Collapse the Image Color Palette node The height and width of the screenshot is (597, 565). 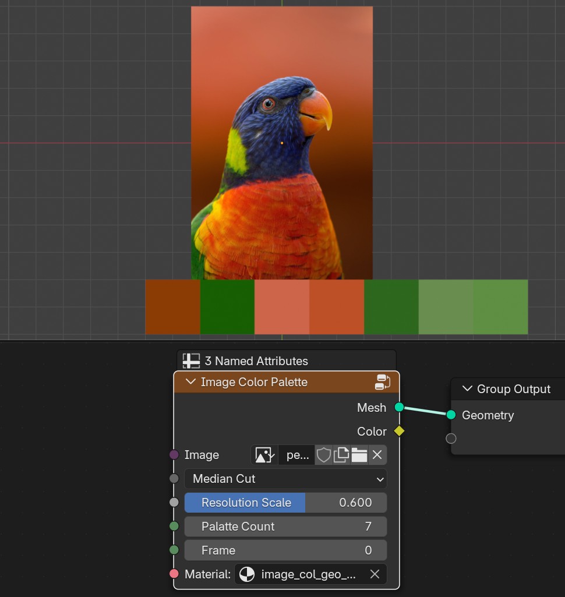(x=190, y=381)
